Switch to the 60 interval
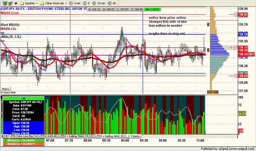This screenshot has height=151, width=256. pyautogui.click(x=112, y=3)
